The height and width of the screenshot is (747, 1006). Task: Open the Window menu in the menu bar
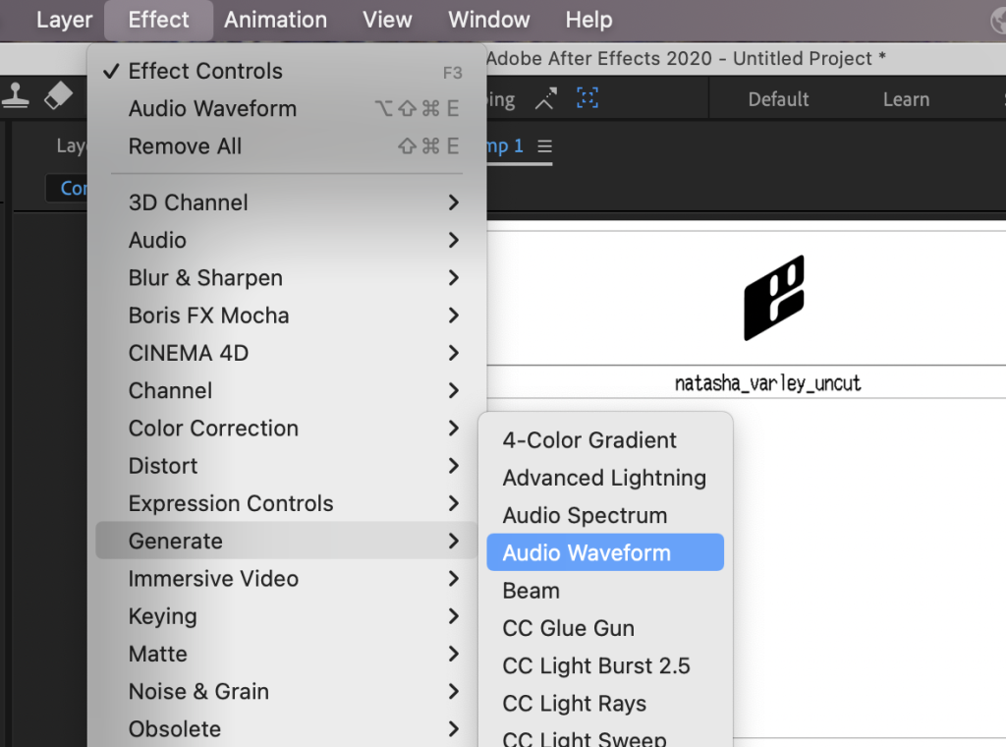pos(488,20)
